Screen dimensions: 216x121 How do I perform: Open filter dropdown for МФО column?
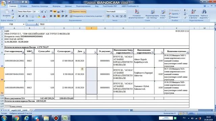(x=33, y=52)
